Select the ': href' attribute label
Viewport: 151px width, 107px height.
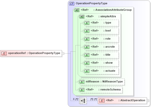[107, 31]
